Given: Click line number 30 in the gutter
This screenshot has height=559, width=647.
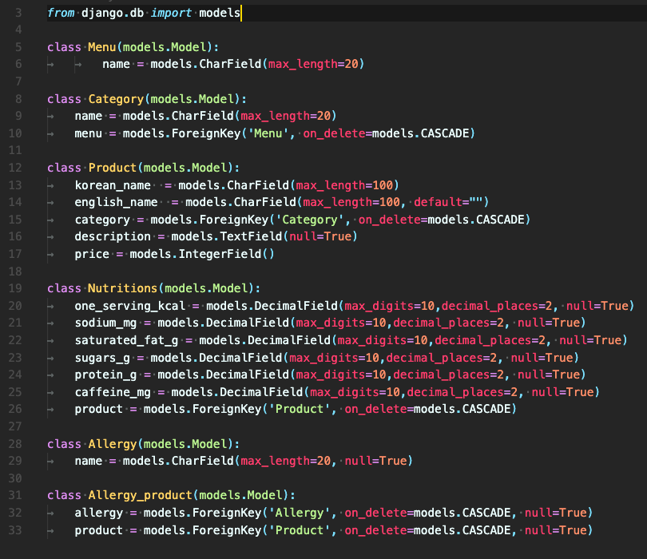Looking at the screenshot, I should point(15,478).
